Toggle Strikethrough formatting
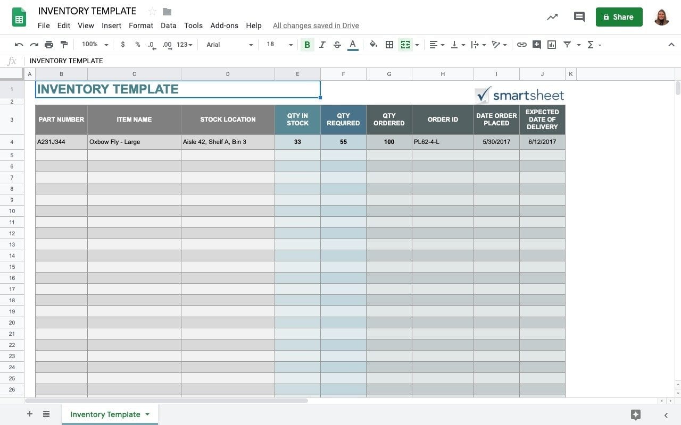Screen dimensions: 681x425 337,45
